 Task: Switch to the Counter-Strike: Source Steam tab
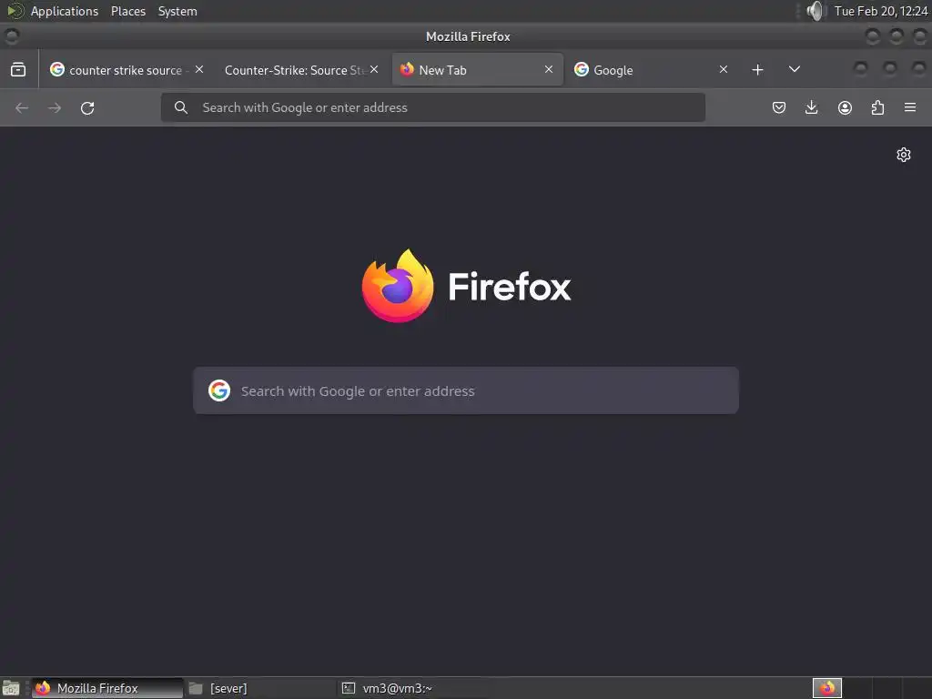pyautogui.click(x=296, y=69)
